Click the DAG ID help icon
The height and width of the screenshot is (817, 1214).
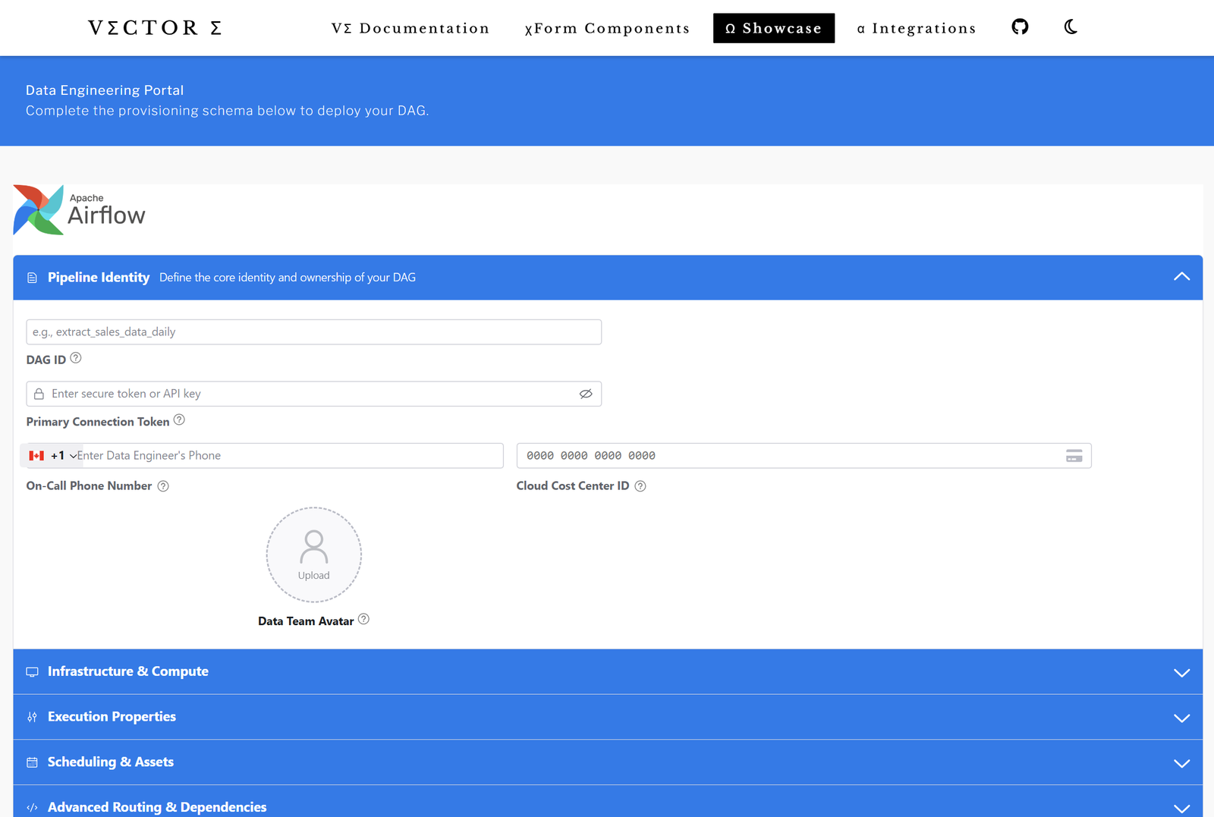point(76,358)
